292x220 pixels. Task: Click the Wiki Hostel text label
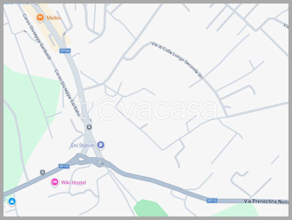(x=73, y=183)
